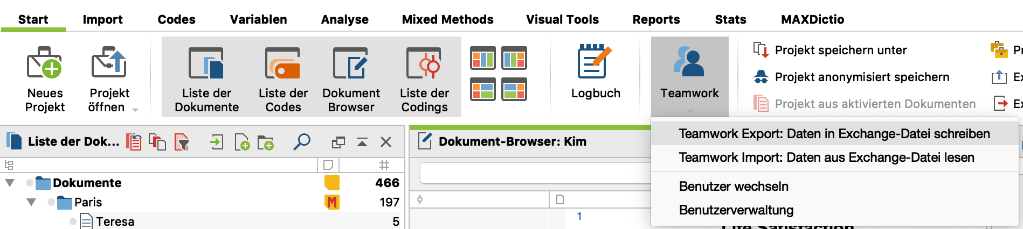1023x229 pixels.
Task: Click the green arrow import document icon
Action: click(216, 142)
